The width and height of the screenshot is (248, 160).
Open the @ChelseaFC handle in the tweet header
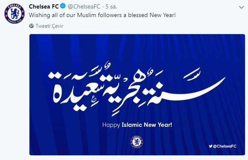click(x=84, y=6)
